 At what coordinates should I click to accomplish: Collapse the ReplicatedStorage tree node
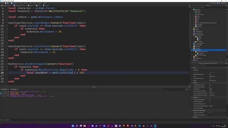point(192,35)
